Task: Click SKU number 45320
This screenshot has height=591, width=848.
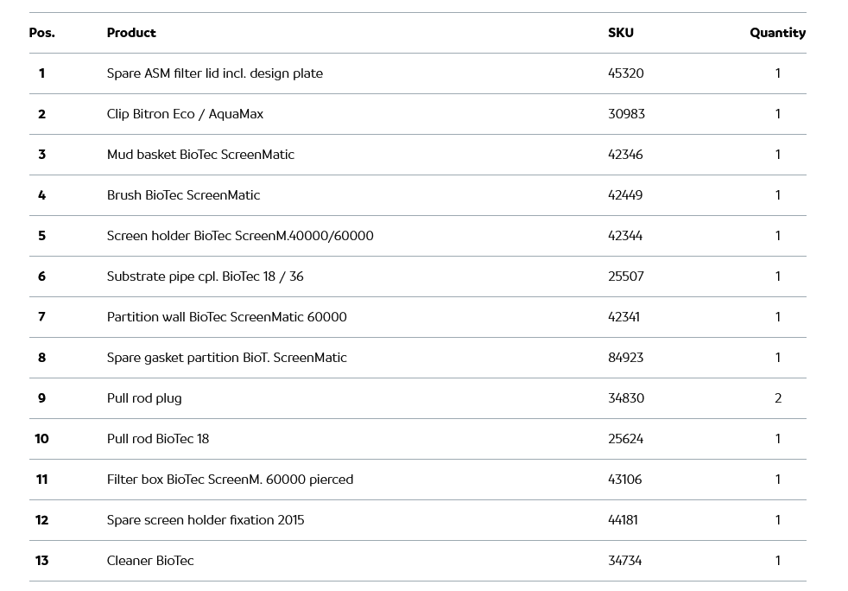Action: pos(625,73)
